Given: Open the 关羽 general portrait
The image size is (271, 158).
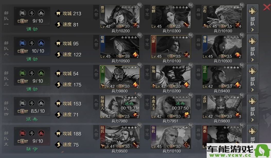Looking at the screenshot, I should [x=120, y=77].
